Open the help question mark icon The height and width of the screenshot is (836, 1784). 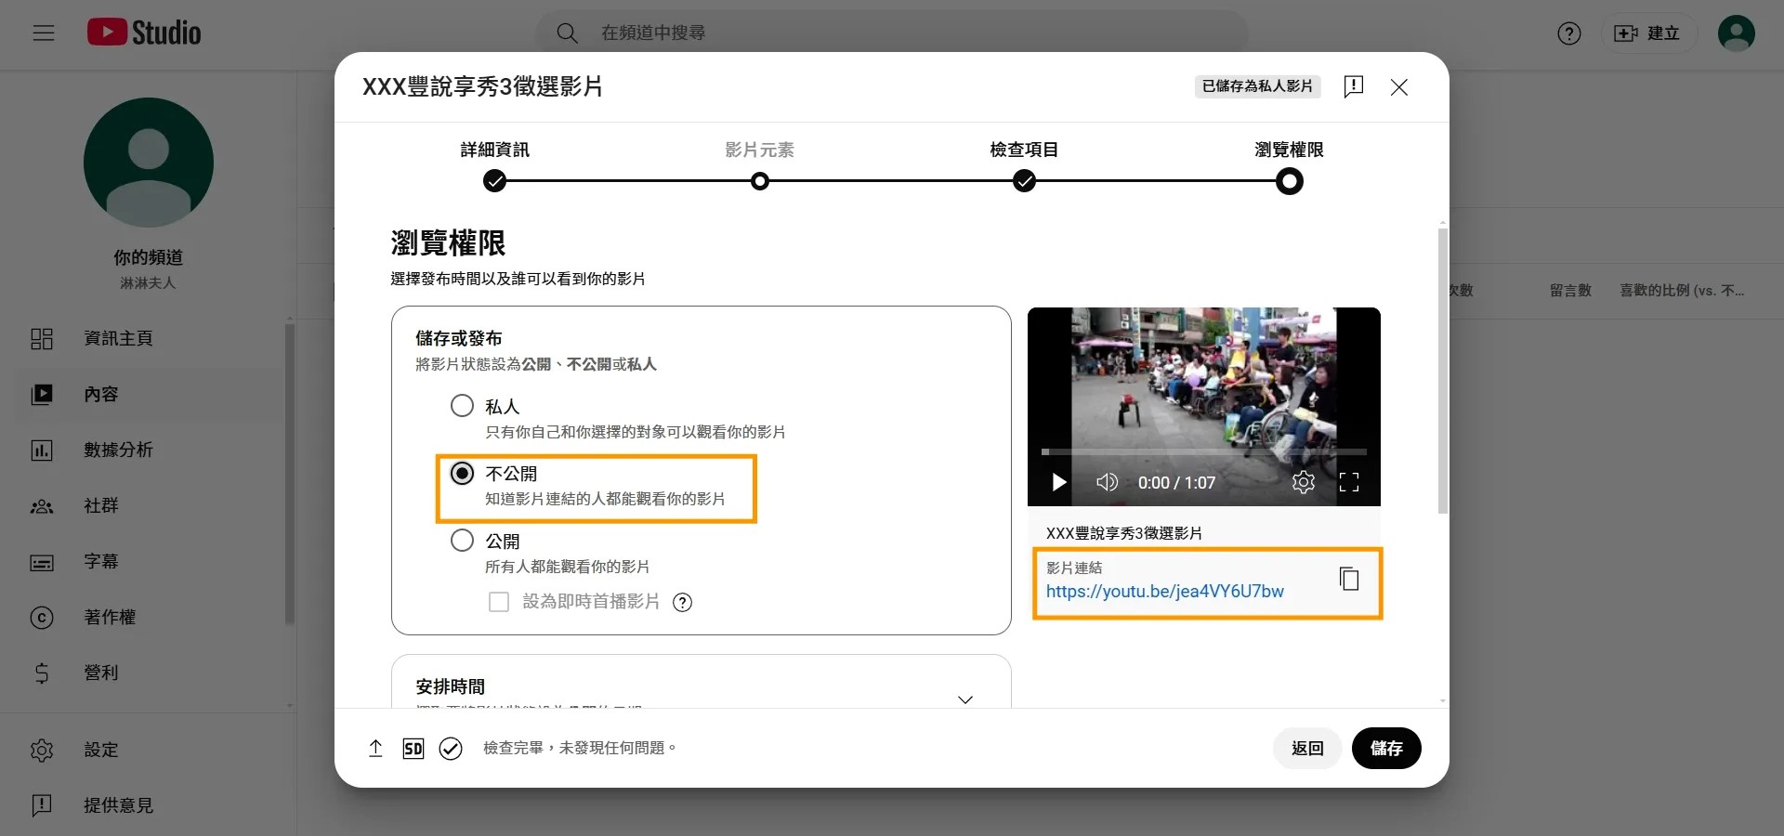tap(1569, 33)
